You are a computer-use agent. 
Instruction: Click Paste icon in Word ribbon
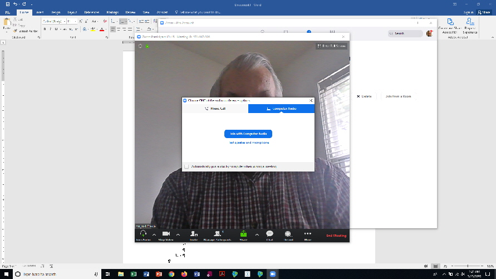(x=7, y=22)
